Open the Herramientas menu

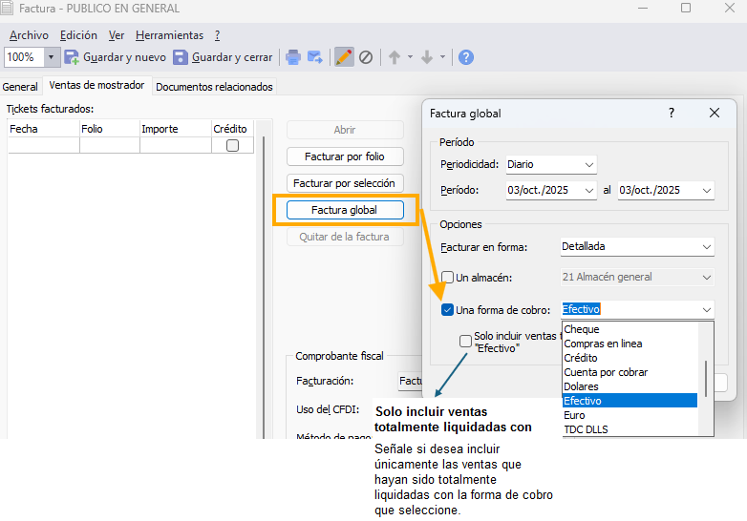pos(169,35)
